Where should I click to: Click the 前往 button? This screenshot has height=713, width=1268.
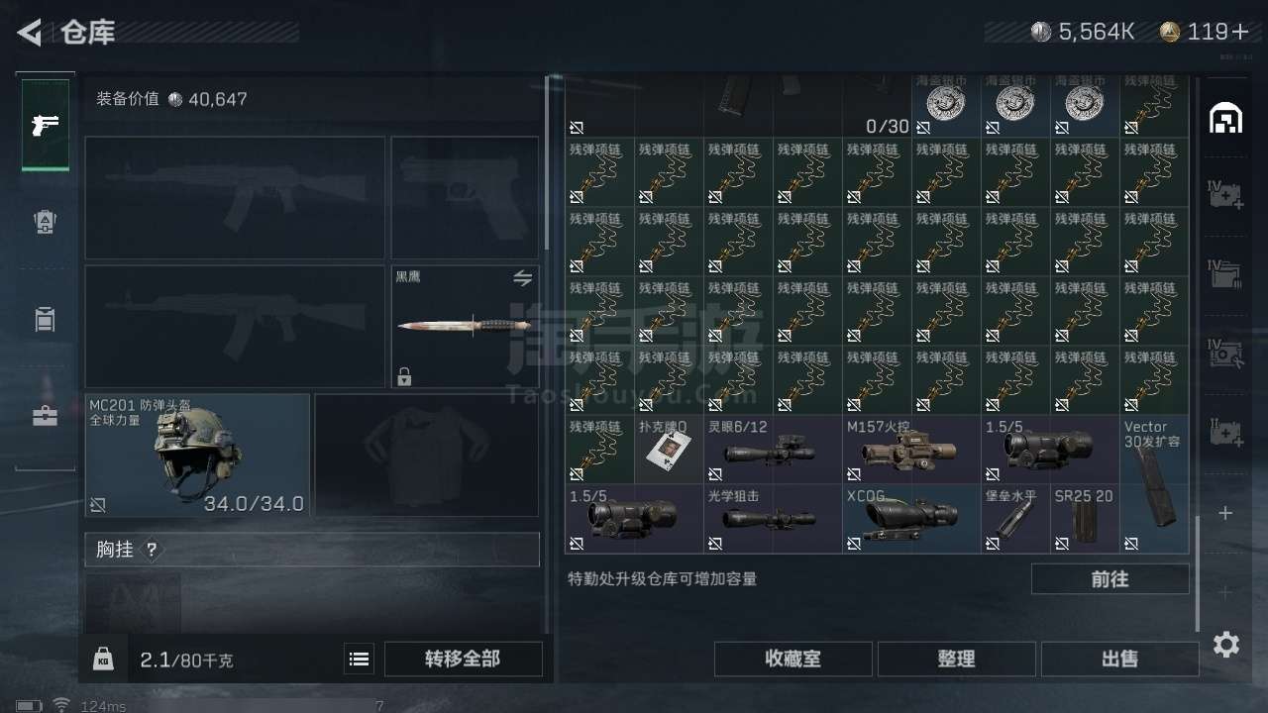point(1109,579)
